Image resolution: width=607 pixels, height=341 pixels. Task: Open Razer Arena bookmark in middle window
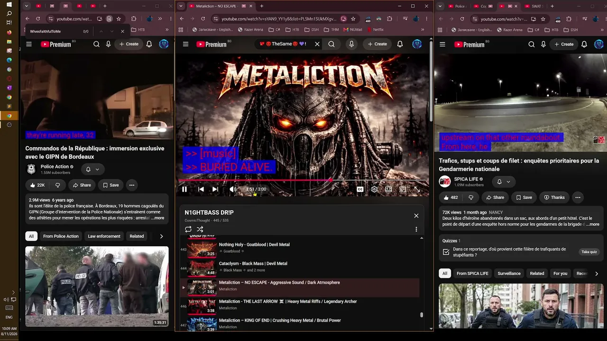coord(251,29)
